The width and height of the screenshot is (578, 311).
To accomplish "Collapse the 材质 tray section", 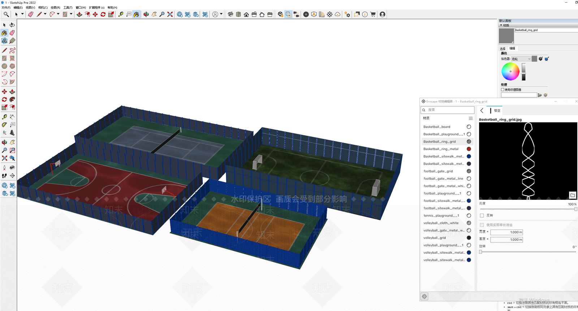I will (501, 25).
